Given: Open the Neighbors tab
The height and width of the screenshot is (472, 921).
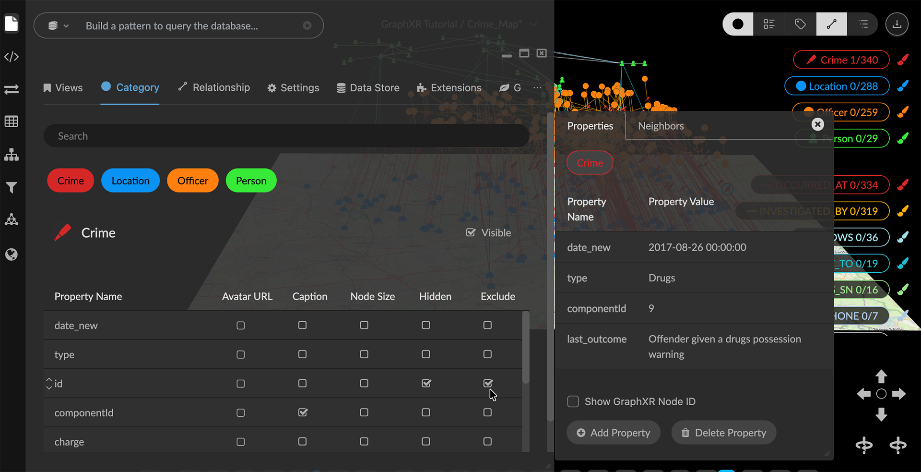Looking at the screenshot, I should pos(661,126).
